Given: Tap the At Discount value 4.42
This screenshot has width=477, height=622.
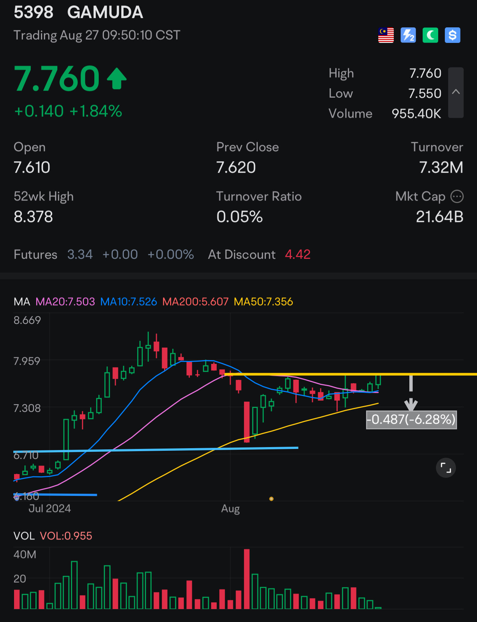Looking at the screenshot, I should [298, 254].
